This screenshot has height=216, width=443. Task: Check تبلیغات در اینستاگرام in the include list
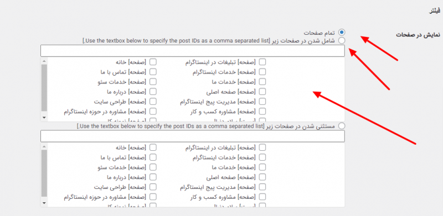point(262,62)
